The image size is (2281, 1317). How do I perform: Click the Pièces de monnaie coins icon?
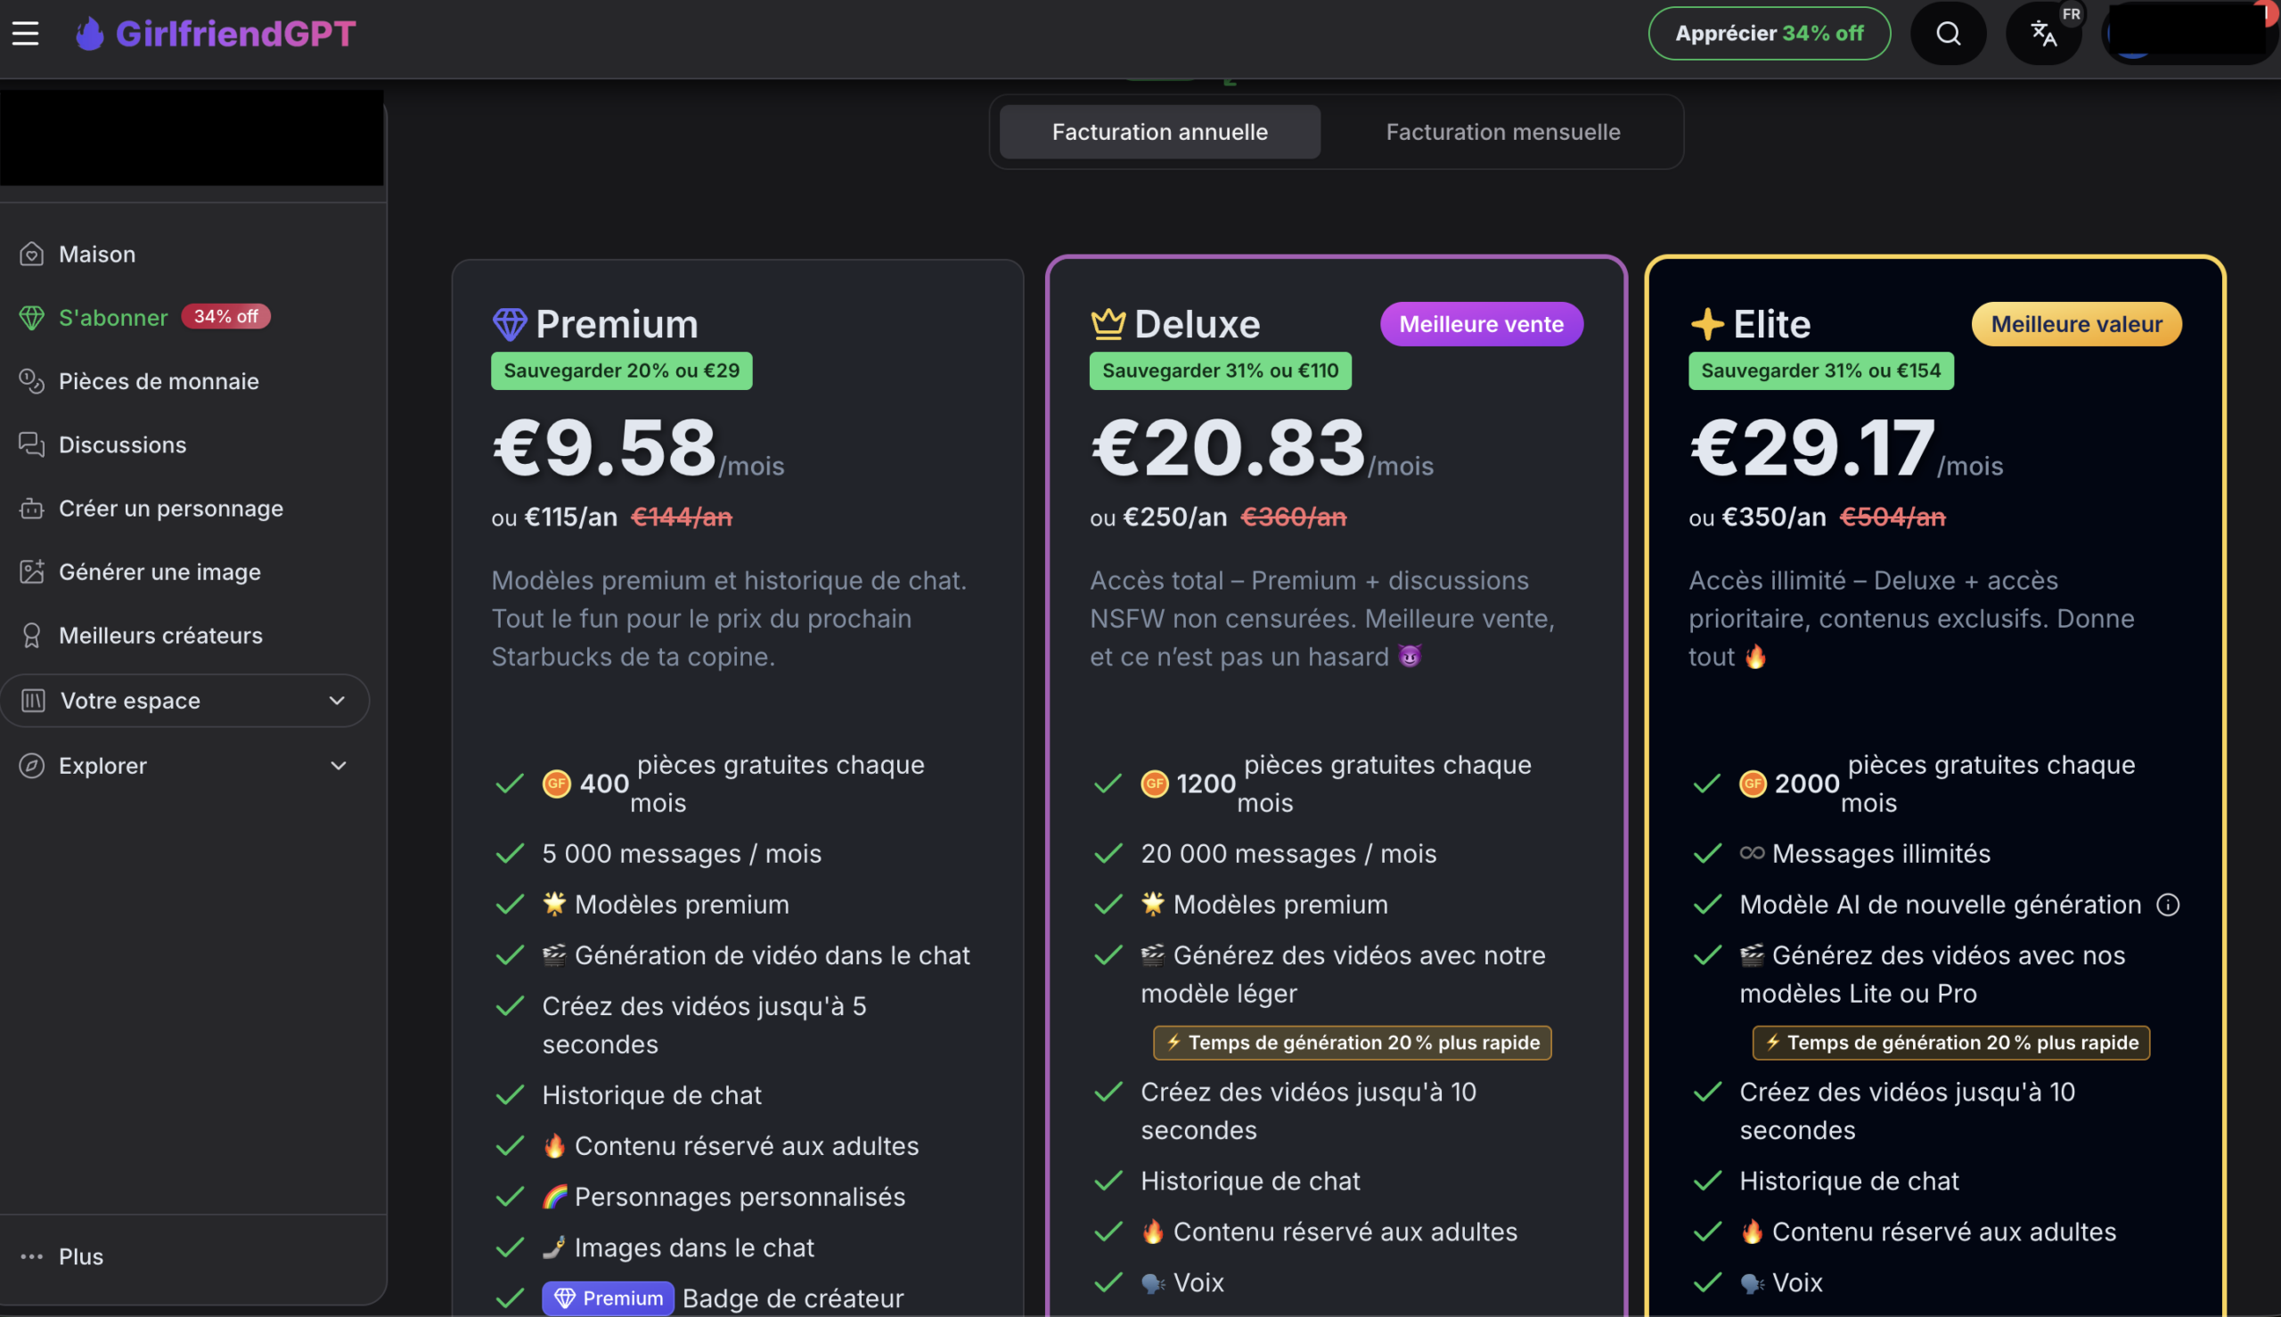(x=32, y=381)
